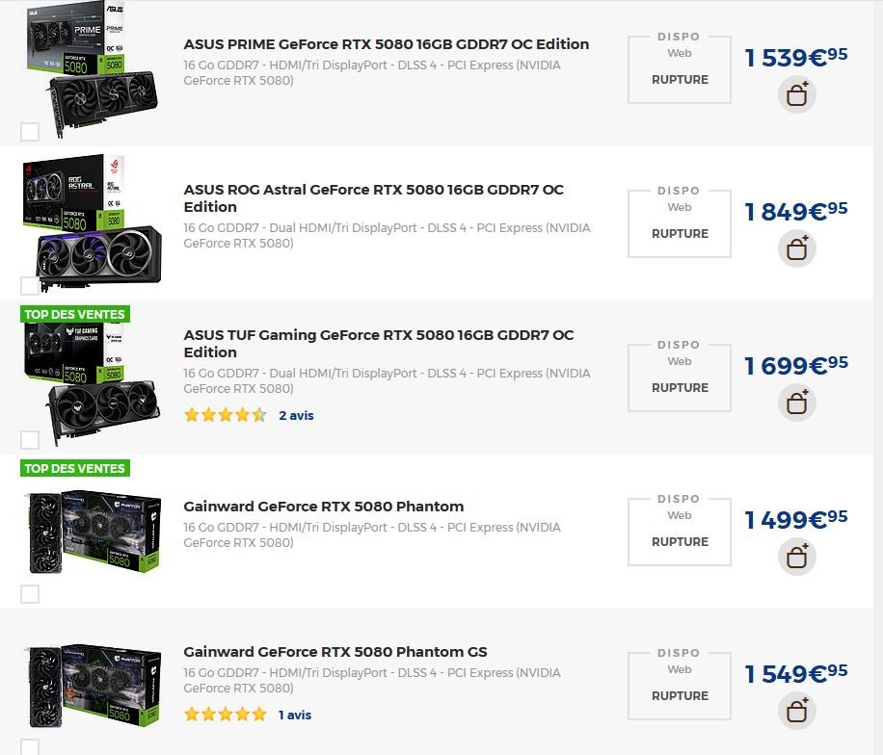Add ASUS TUF Gaming RTX 5080 to cart
This screenshot has width=883, height=755.
pyautogui.click(x=796, y=404)
